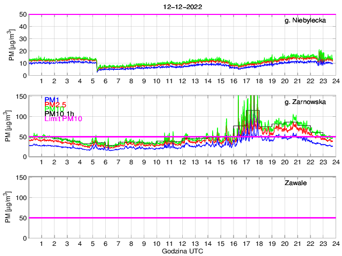Click the blue PM1 legend entry
Screen dimensions: 342x256
(52, 100)
